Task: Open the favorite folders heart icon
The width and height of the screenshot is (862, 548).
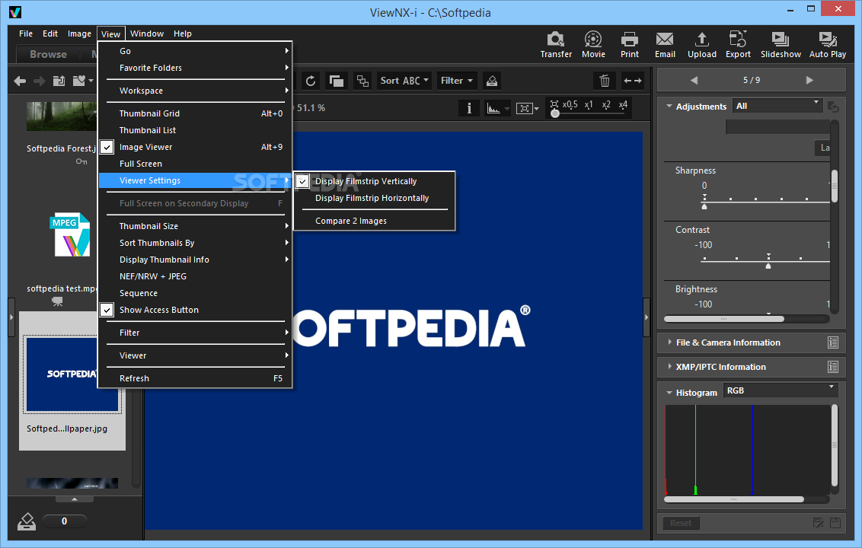Action: tap(82, 81)
